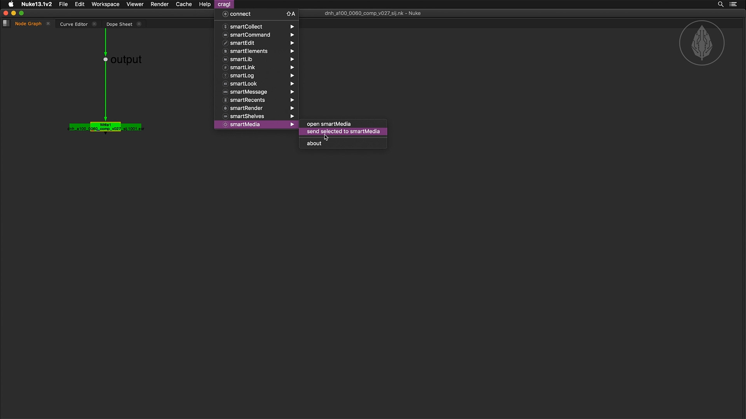This screenshot has width=746, height=419.
Task: Click the smartMedia diamond icon
Action: point(225,125)
